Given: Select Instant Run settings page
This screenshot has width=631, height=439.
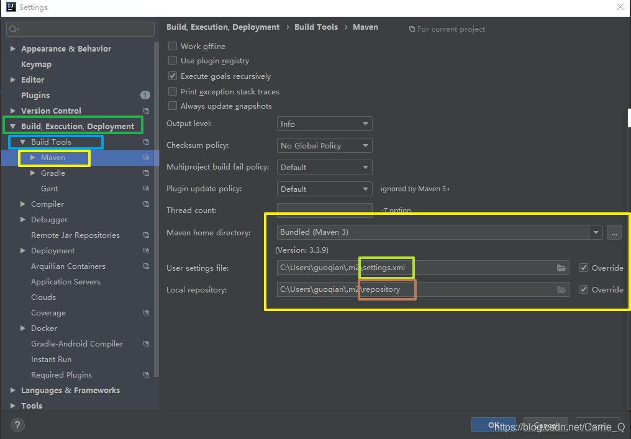Looking at the screenshot, I should [x=51, y=360].
